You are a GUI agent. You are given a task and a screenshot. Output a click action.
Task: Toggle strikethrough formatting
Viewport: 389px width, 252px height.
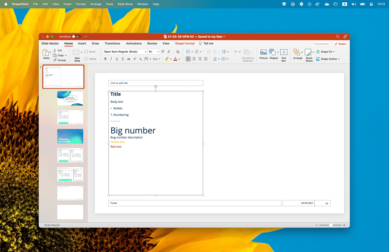point(128,59)
